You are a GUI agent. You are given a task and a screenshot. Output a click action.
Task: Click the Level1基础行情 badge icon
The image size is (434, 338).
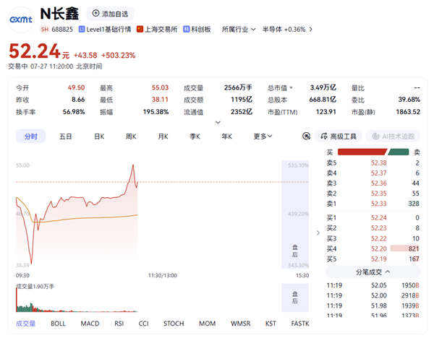pyautogui.click(x=82, y=29)
